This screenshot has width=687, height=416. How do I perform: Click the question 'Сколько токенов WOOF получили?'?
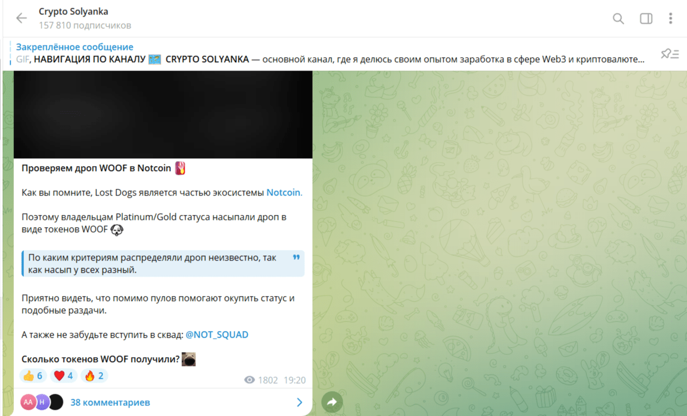[x=101, y=359]
